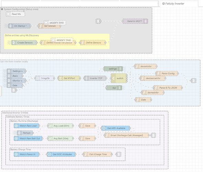
Task: Select the devsetinfor function node
Action: 146,67
